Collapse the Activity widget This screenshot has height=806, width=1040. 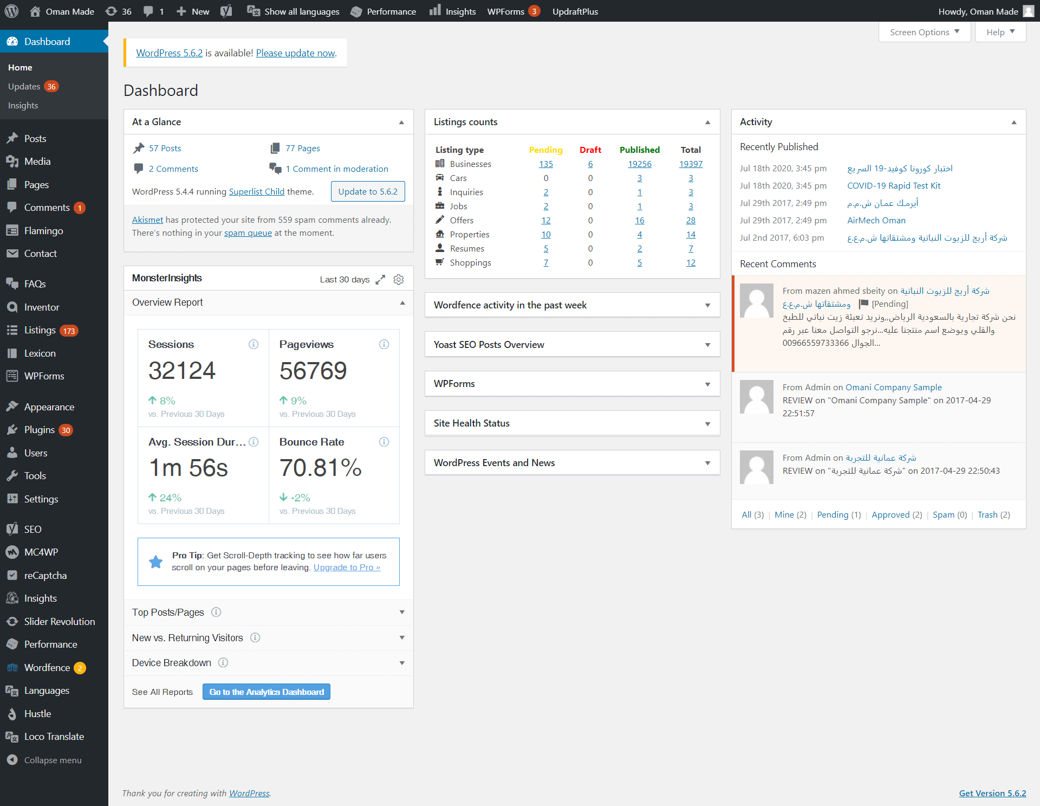pyautogui.click(x=1014, y=122)
